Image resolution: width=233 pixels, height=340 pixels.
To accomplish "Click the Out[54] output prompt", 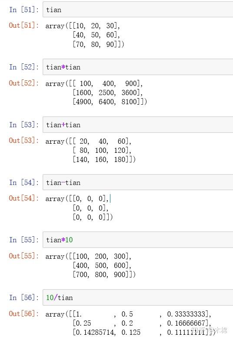I will point(24,198).
